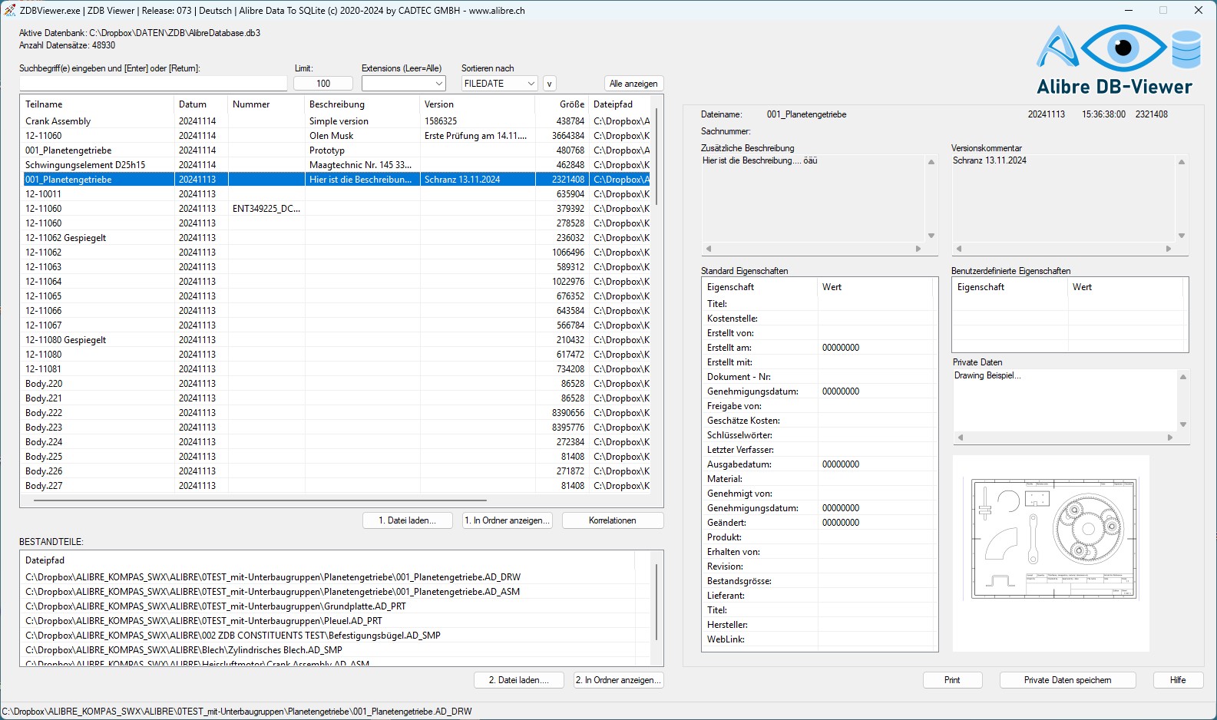Screen dimensions: 1217x720
Task: Click the Erstellt am value 00000000
Action: click(x=841, y=348)
